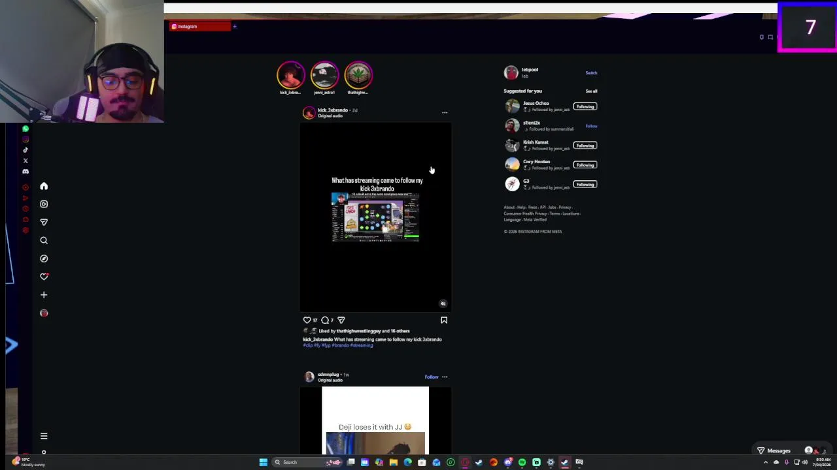
Task: Add a new browser tab
Action: [235, 26]
